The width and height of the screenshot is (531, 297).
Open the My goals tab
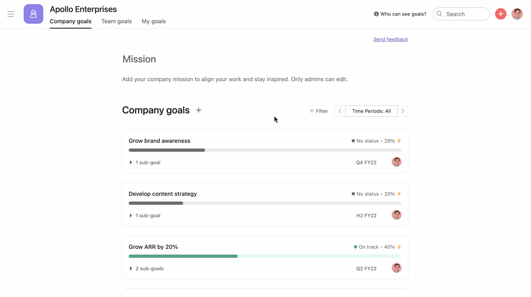coord(154,21)
